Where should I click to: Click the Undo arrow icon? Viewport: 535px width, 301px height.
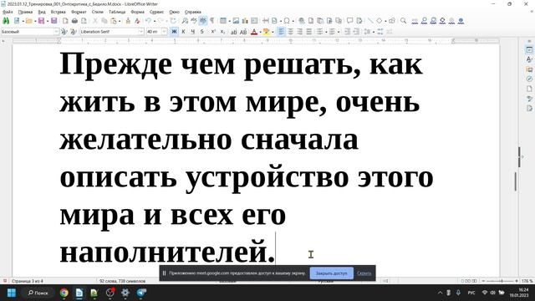(148, 21)
